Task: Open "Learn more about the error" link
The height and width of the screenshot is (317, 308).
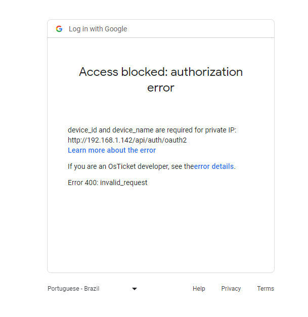Action: (112, 150)
